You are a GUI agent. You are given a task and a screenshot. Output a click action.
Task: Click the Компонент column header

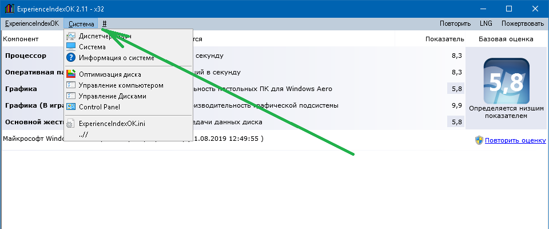click(x=21, y=39)
